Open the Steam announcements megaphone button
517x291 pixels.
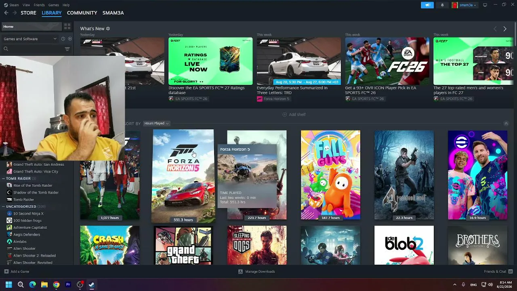point(427,5)
